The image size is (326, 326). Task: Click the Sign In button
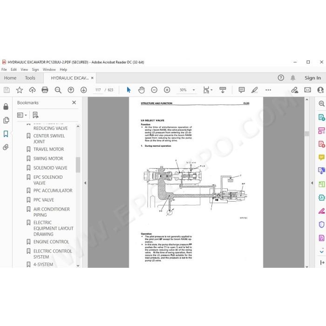tap(312, 78)
